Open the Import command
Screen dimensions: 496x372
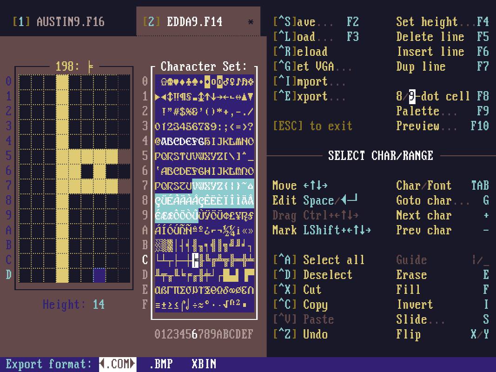pos(310,81)
